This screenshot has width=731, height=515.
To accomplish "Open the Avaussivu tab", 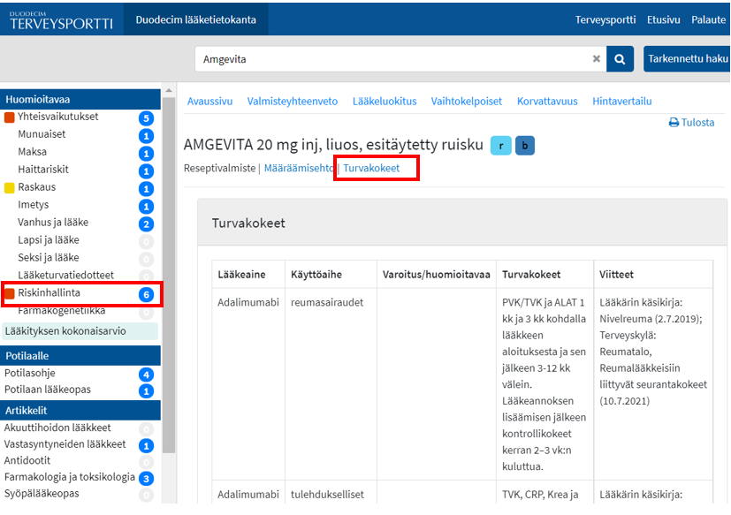I will 209,101.
